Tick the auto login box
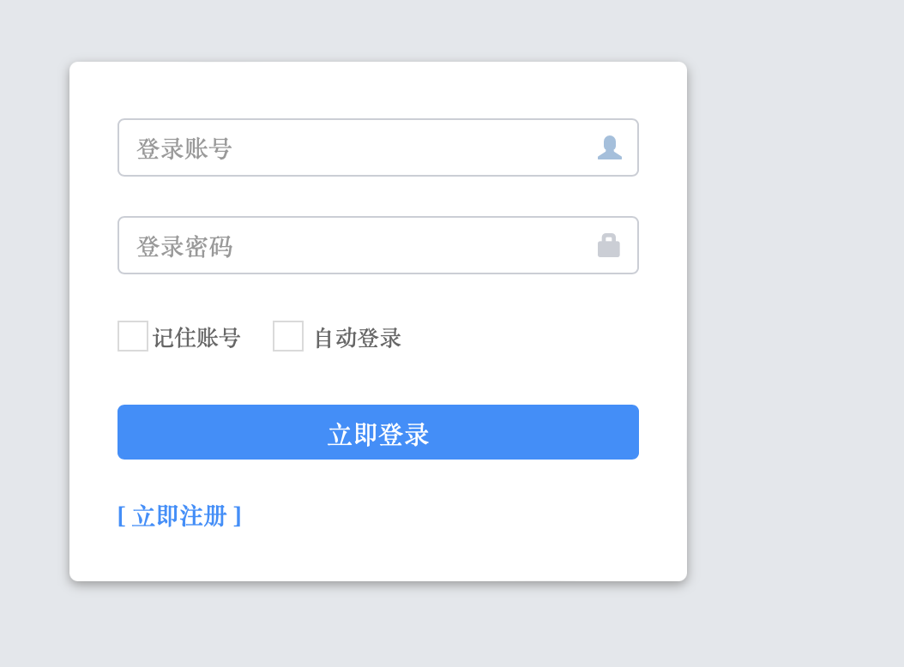904x667 pixels. coord(288,336)
